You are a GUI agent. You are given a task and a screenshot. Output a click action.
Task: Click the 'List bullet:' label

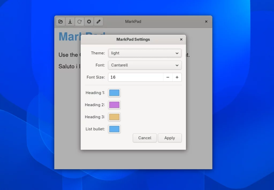point(95,129)
